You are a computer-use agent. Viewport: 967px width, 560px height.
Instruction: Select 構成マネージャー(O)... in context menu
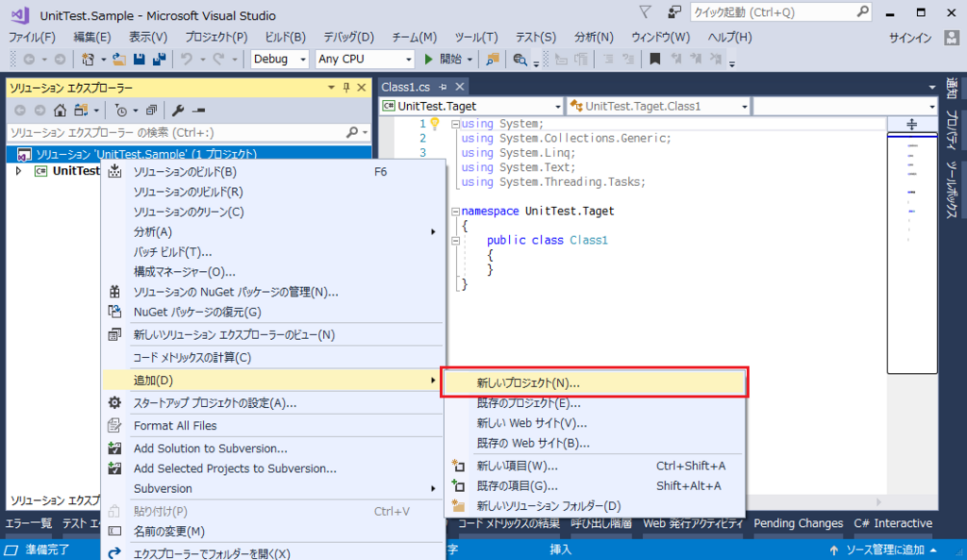273,272
